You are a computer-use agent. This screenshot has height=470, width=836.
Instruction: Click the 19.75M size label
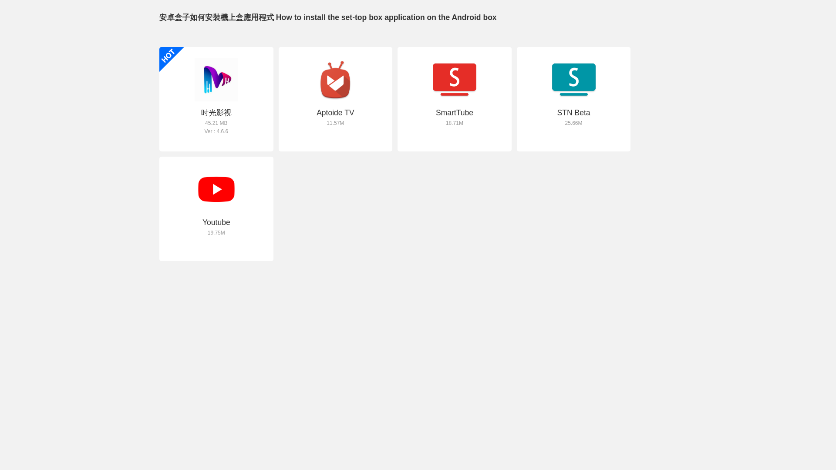click(216, 233)
